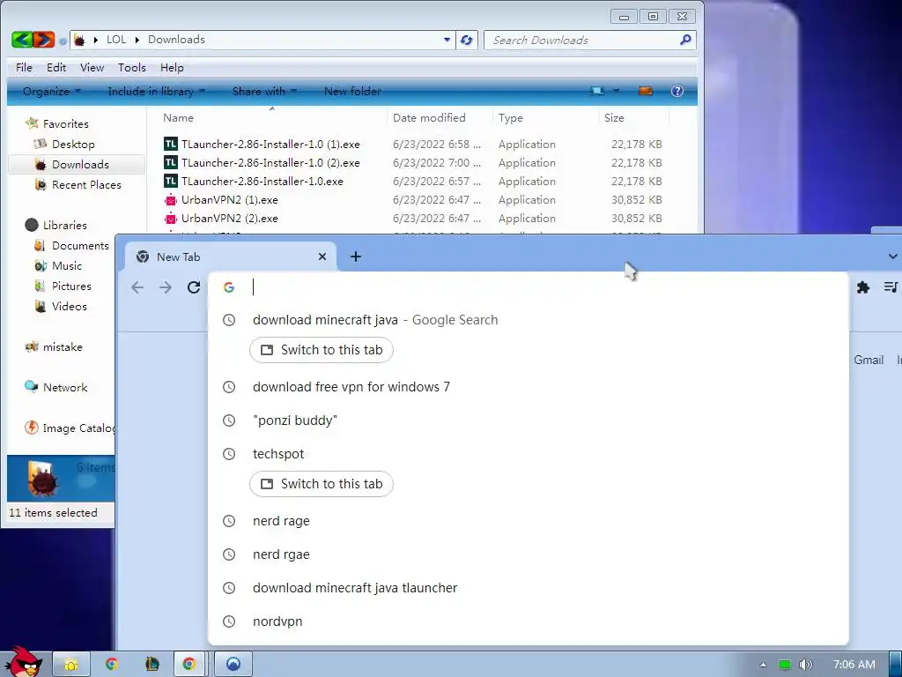The image size is (902, 677).
Task: Sort by the Date modified column header
Action: pyautogui.click(x=429, y=117)
